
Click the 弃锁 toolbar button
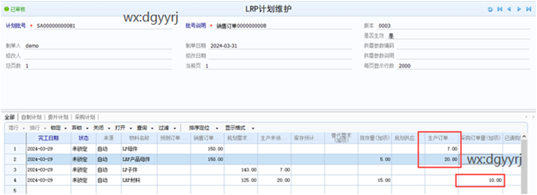click(x=77, y=128)
